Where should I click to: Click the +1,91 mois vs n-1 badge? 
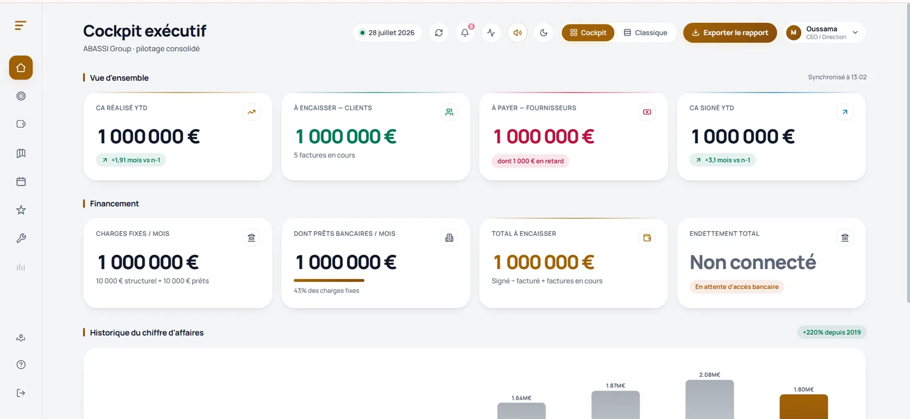point(131,160)
